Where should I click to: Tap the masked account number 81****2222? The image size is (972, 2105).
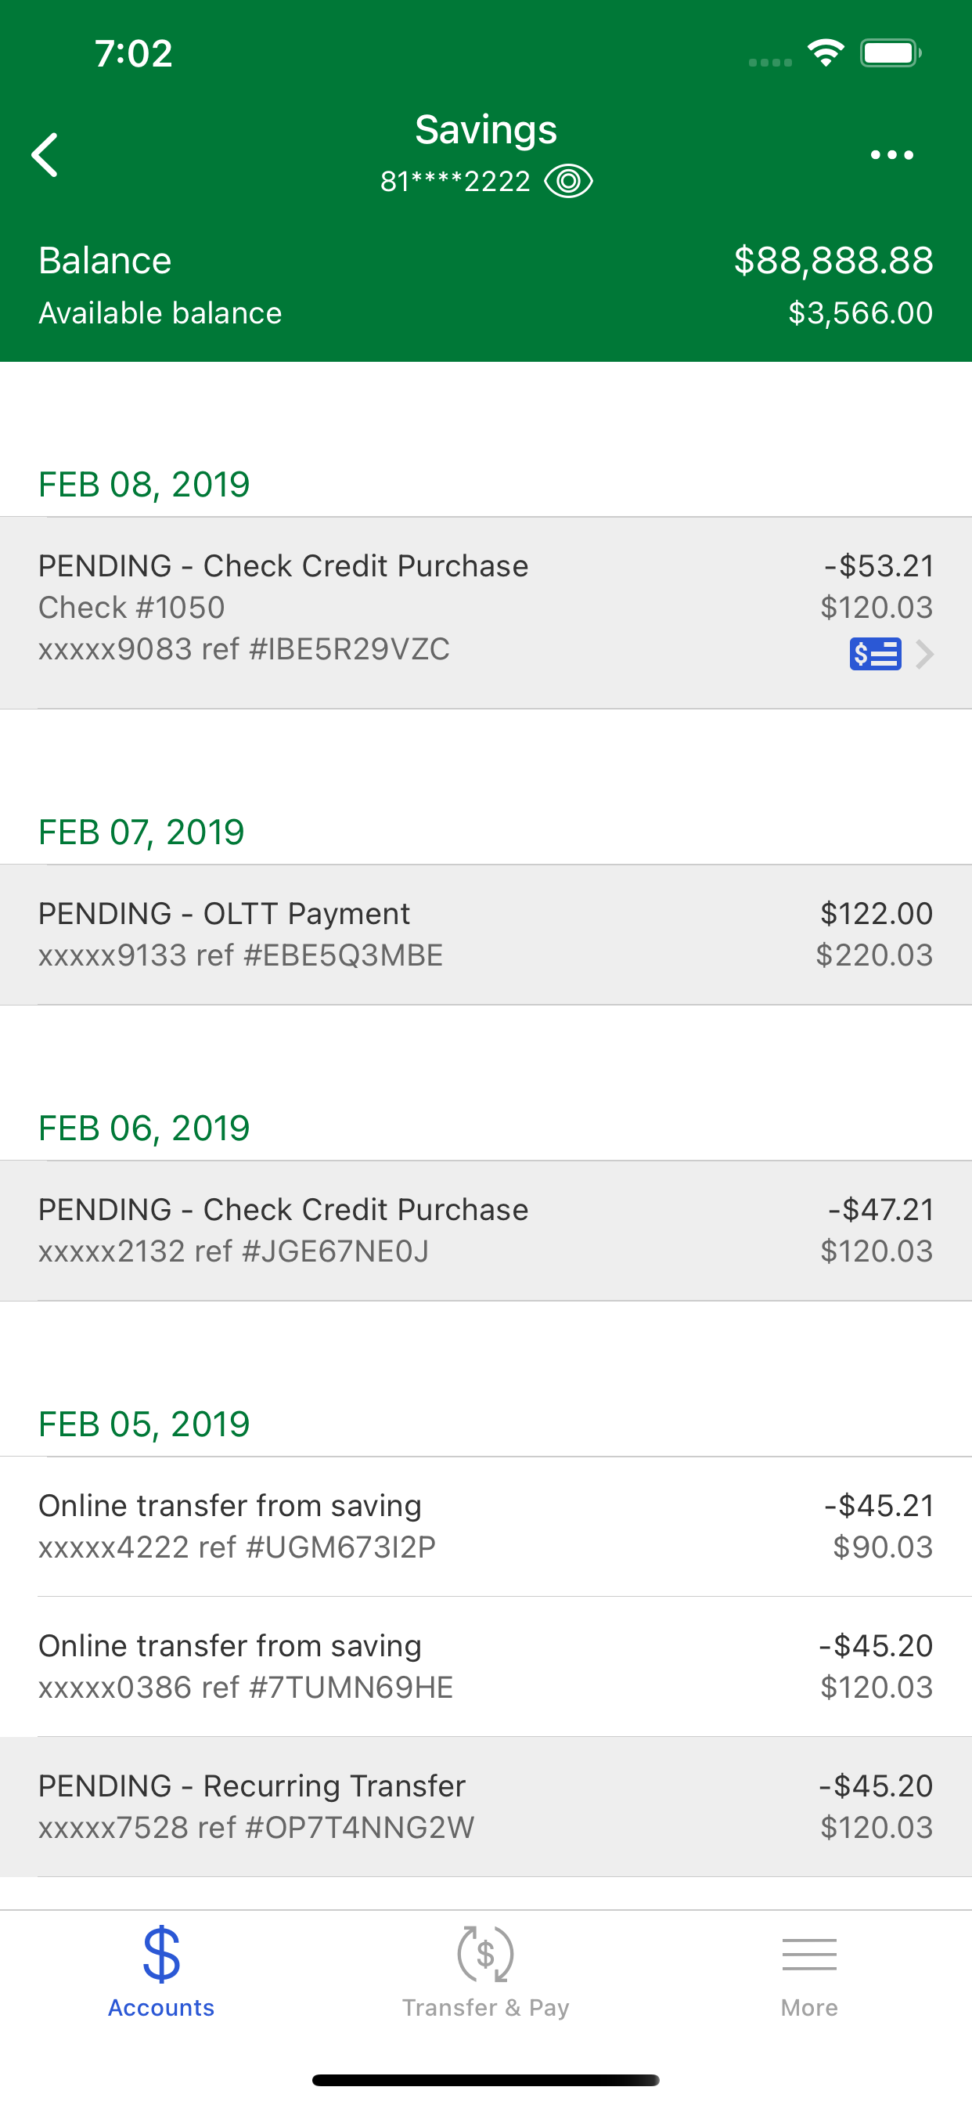pos(455,182)
